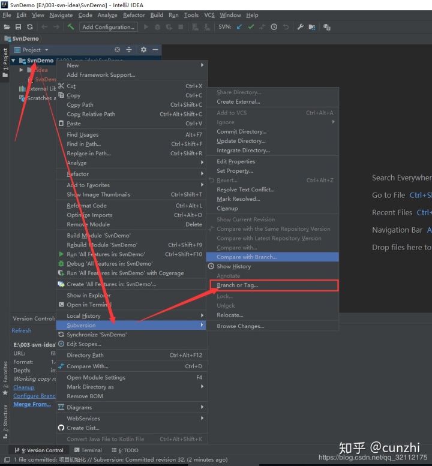Screen dimensions: 432x466
Task: Choose Reformat Code item
Action: tap(132, 206)
